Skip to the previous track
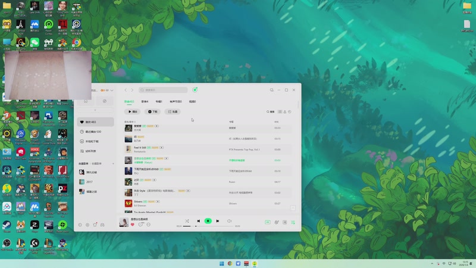 coord(198,221)
